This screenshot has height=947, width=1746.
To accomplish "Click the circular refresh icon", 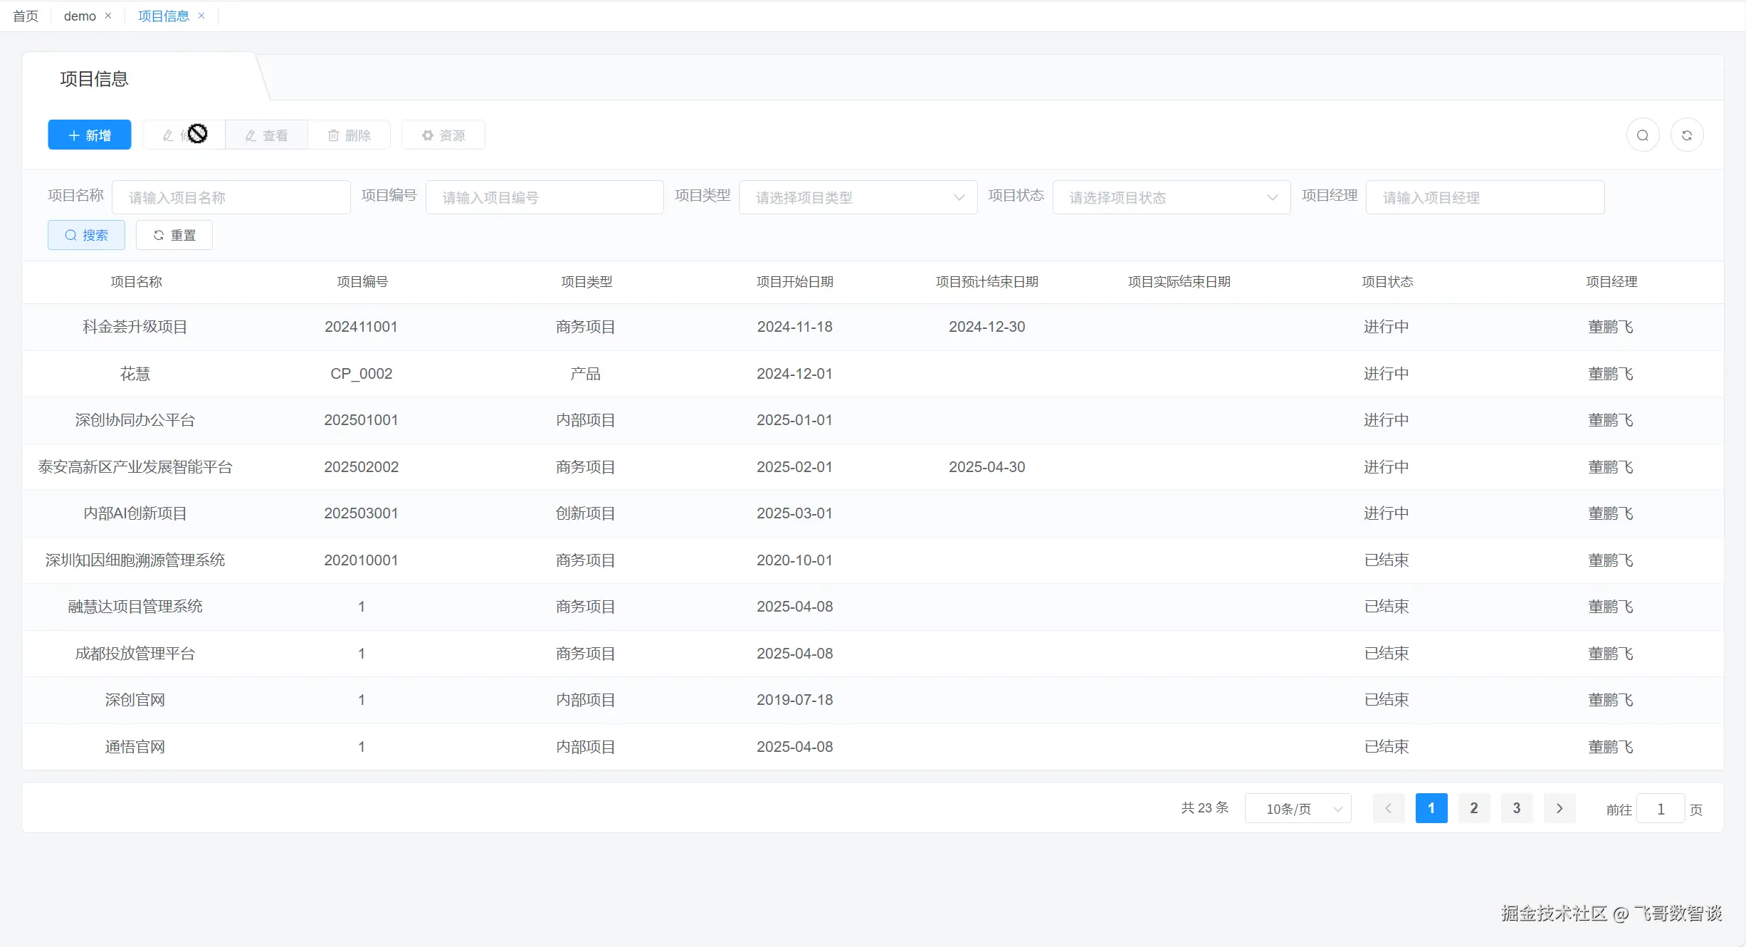I will coord(1686,135).
